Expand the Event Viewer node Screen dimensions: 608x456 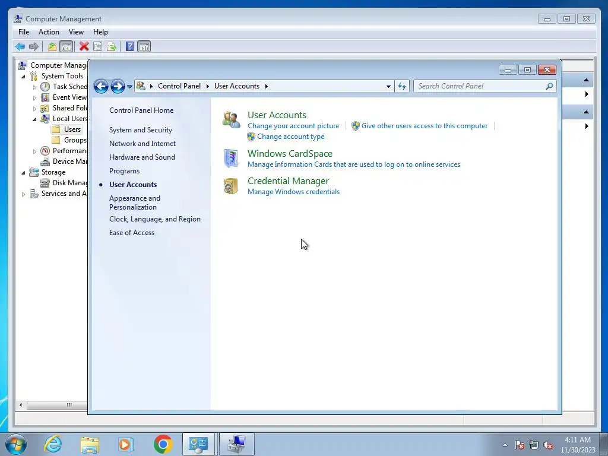tap(34, 98)
